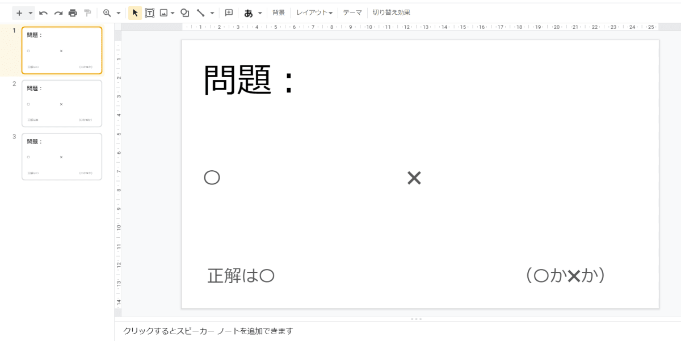Click the 正解は○ text on slide
Viewport: 681px width, 341px height.
pyautogui.click(x=241, y=276)
